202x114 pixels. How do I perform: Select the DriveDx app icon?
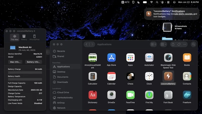pos(111,95)
